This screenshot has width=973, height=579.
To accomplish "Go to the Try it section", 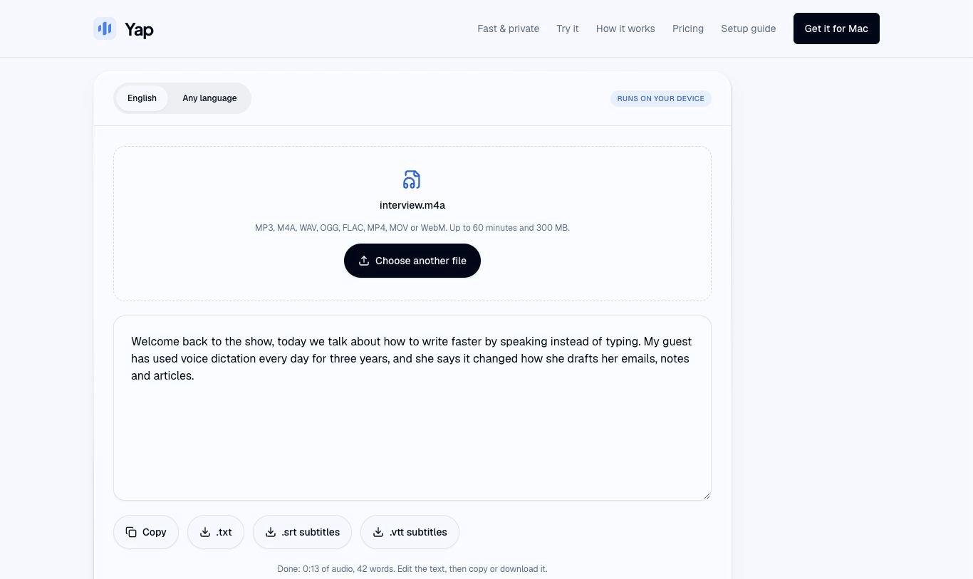I will pyautogui.click(x=568, y=28).
